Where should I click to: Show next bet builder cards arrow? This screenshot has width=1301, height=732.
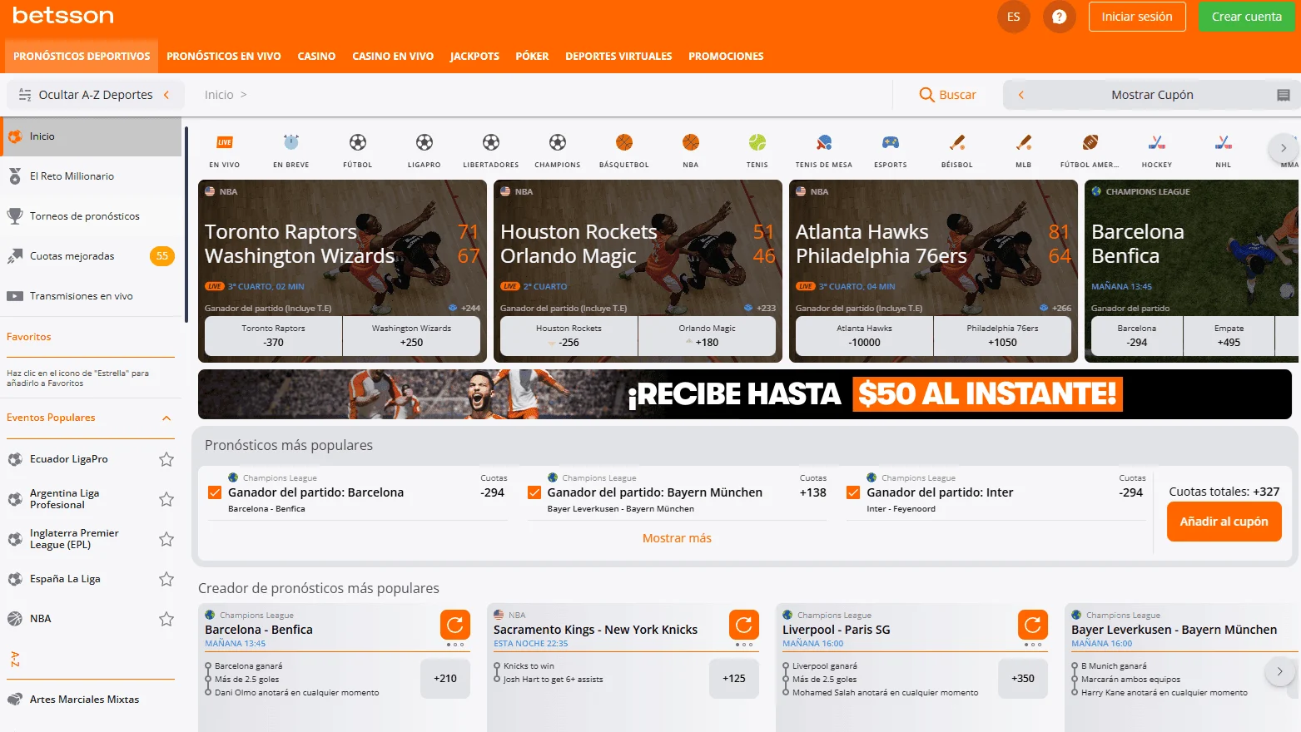1280,671
